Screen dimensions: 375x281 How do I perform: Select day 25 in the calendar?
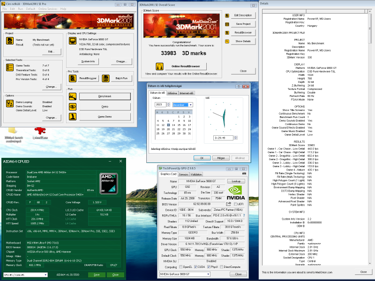(x=158, y=133)
